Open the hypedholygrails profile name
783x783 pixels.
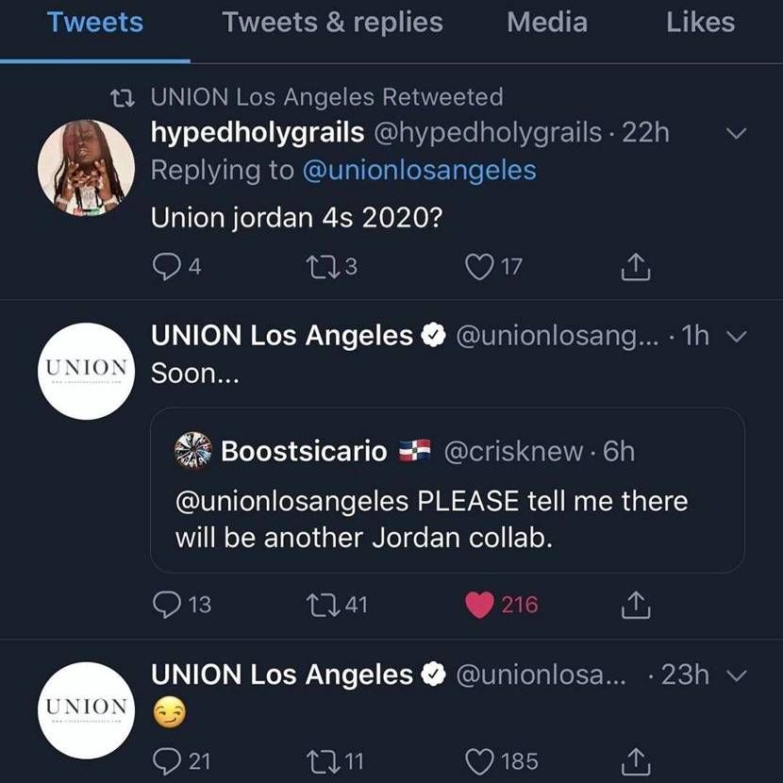258,133
